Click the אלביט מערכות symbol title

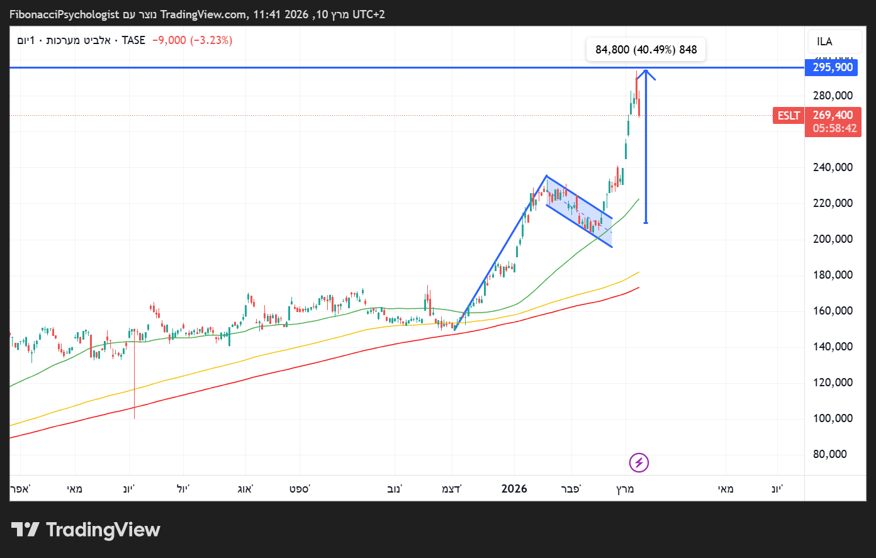coord(79,40)
